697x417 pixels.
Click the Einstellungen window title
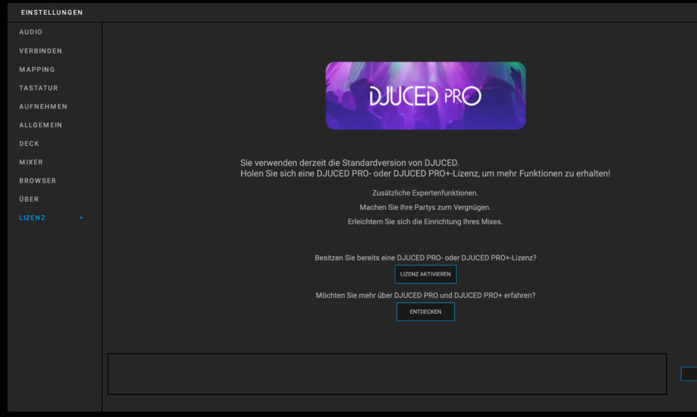[52, 12]
